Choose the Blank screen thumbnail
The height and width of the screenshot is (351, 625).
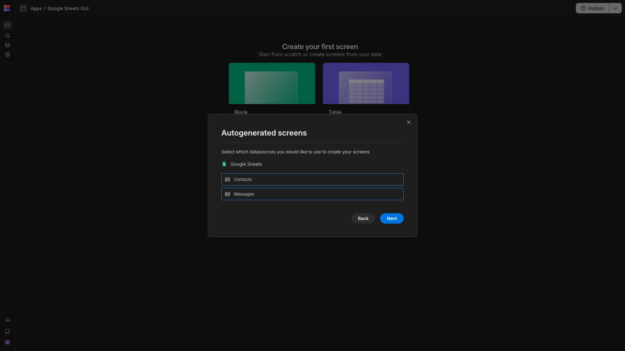272,84
